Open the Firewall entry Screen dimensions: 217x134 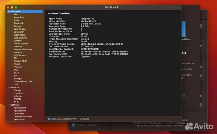(17, 90)
